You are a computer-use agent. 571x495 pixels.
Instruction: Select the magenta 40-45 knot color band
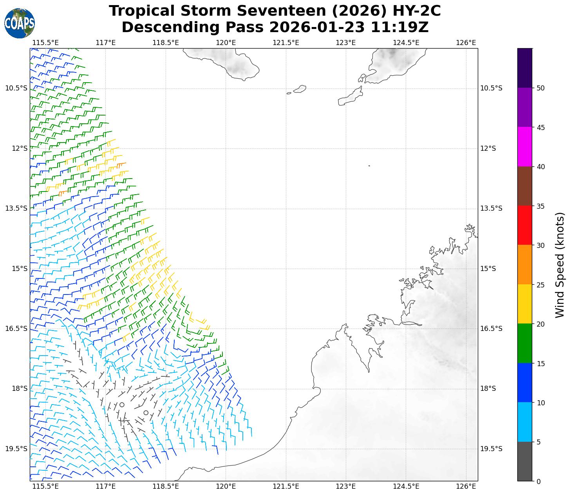tap(525, 146)
